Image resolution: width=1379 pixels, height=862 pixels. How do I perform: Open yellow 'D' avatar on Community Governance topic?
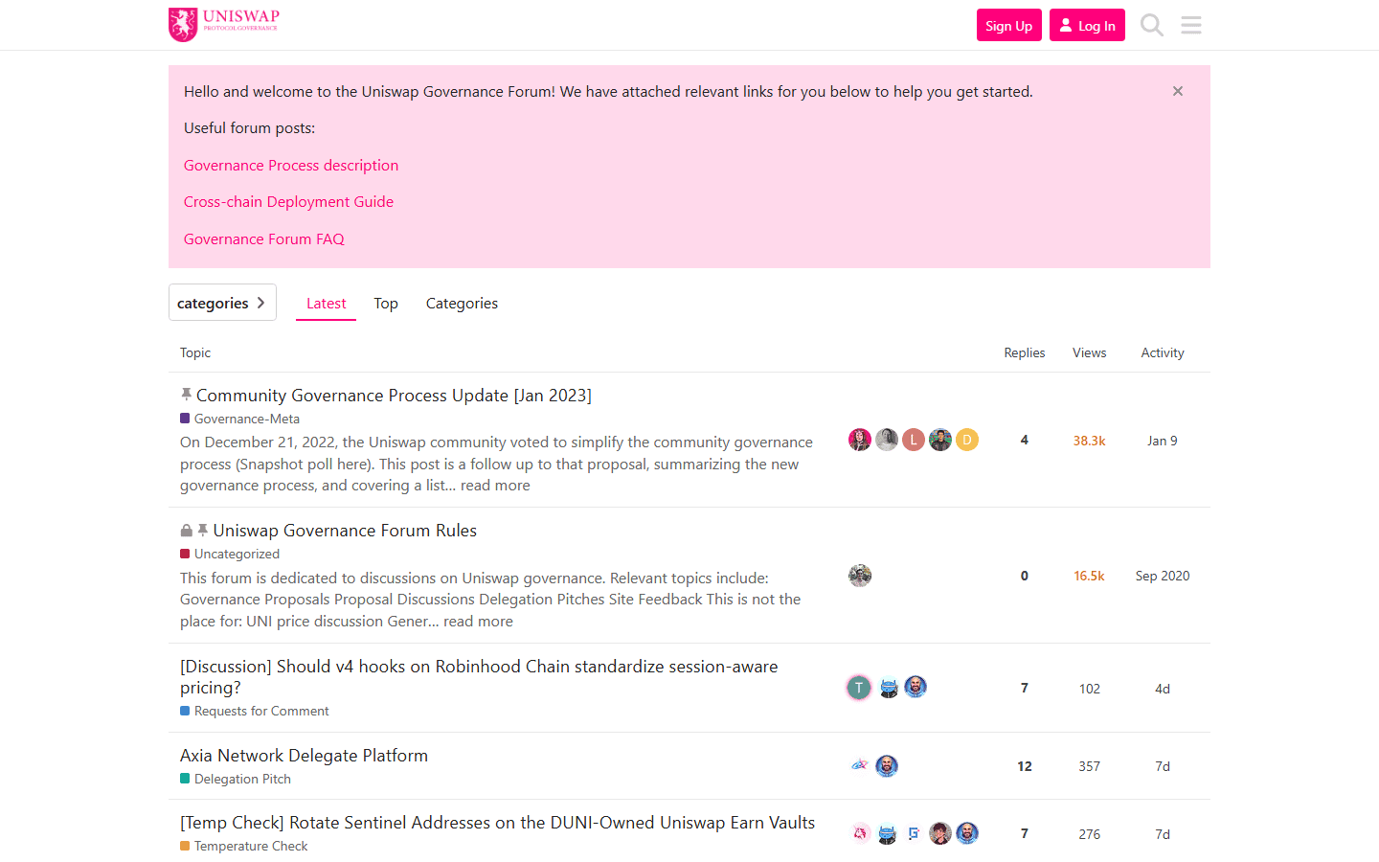[x=967, y=440]
